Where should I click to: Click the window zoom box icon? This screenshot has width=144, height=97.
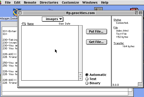[136, 13]
